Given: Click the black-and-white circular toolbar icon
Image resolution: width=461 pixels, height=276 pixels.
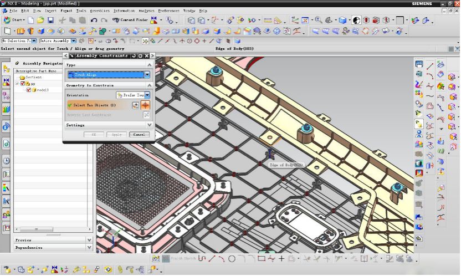Looking at the screenshot, I should (356, 21).
